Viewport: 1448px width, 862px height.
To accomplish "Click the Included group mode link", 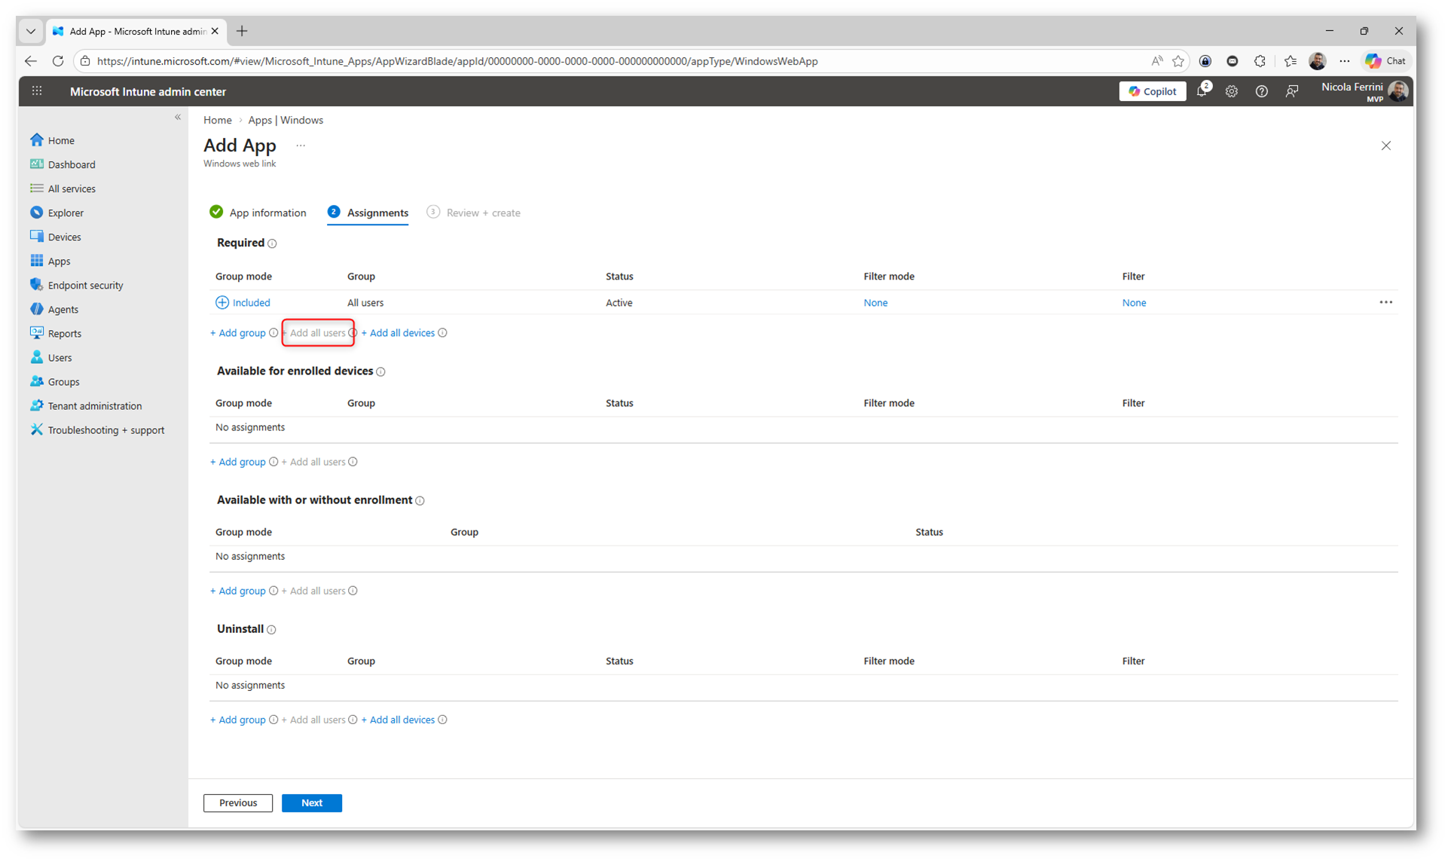I will (x=251, y=302).
